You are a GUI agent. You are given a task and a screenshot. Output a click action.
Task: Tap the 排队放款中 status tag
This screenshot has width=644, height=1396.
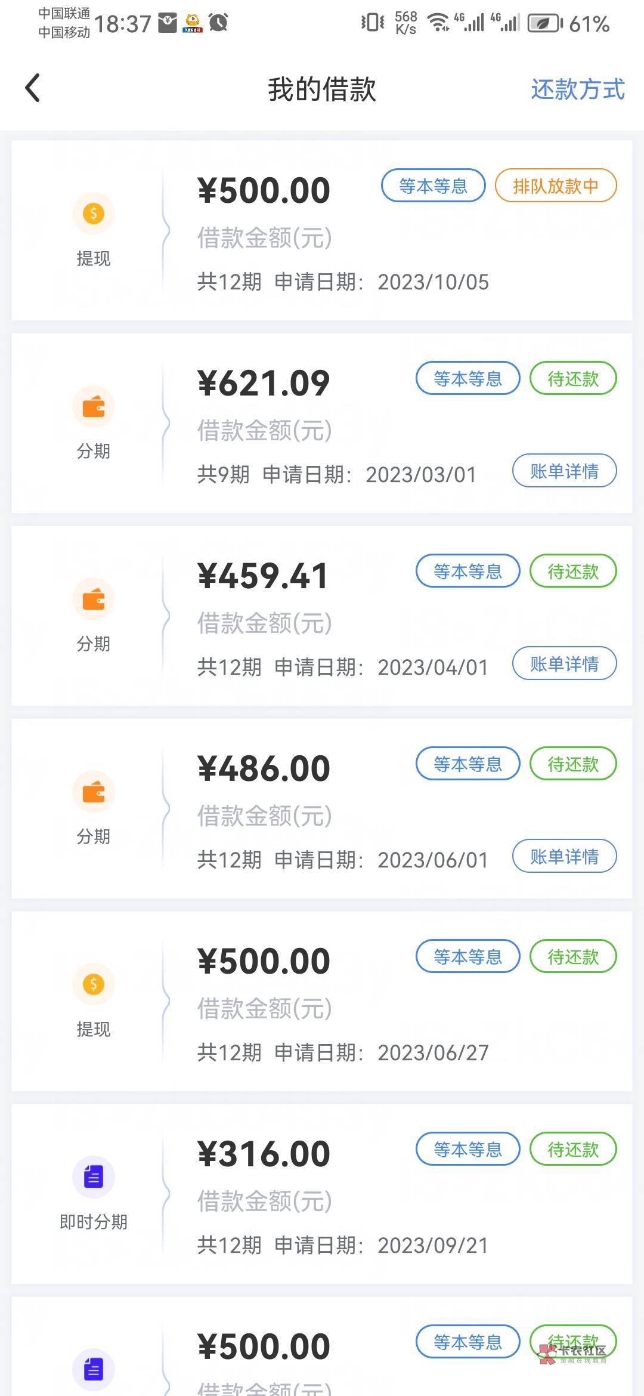point(555,186)
